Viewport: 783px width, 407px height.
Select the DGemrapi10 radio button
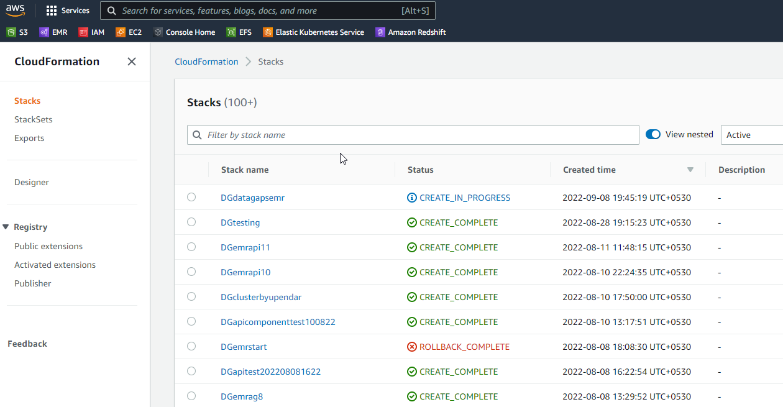tap(191, 272)
